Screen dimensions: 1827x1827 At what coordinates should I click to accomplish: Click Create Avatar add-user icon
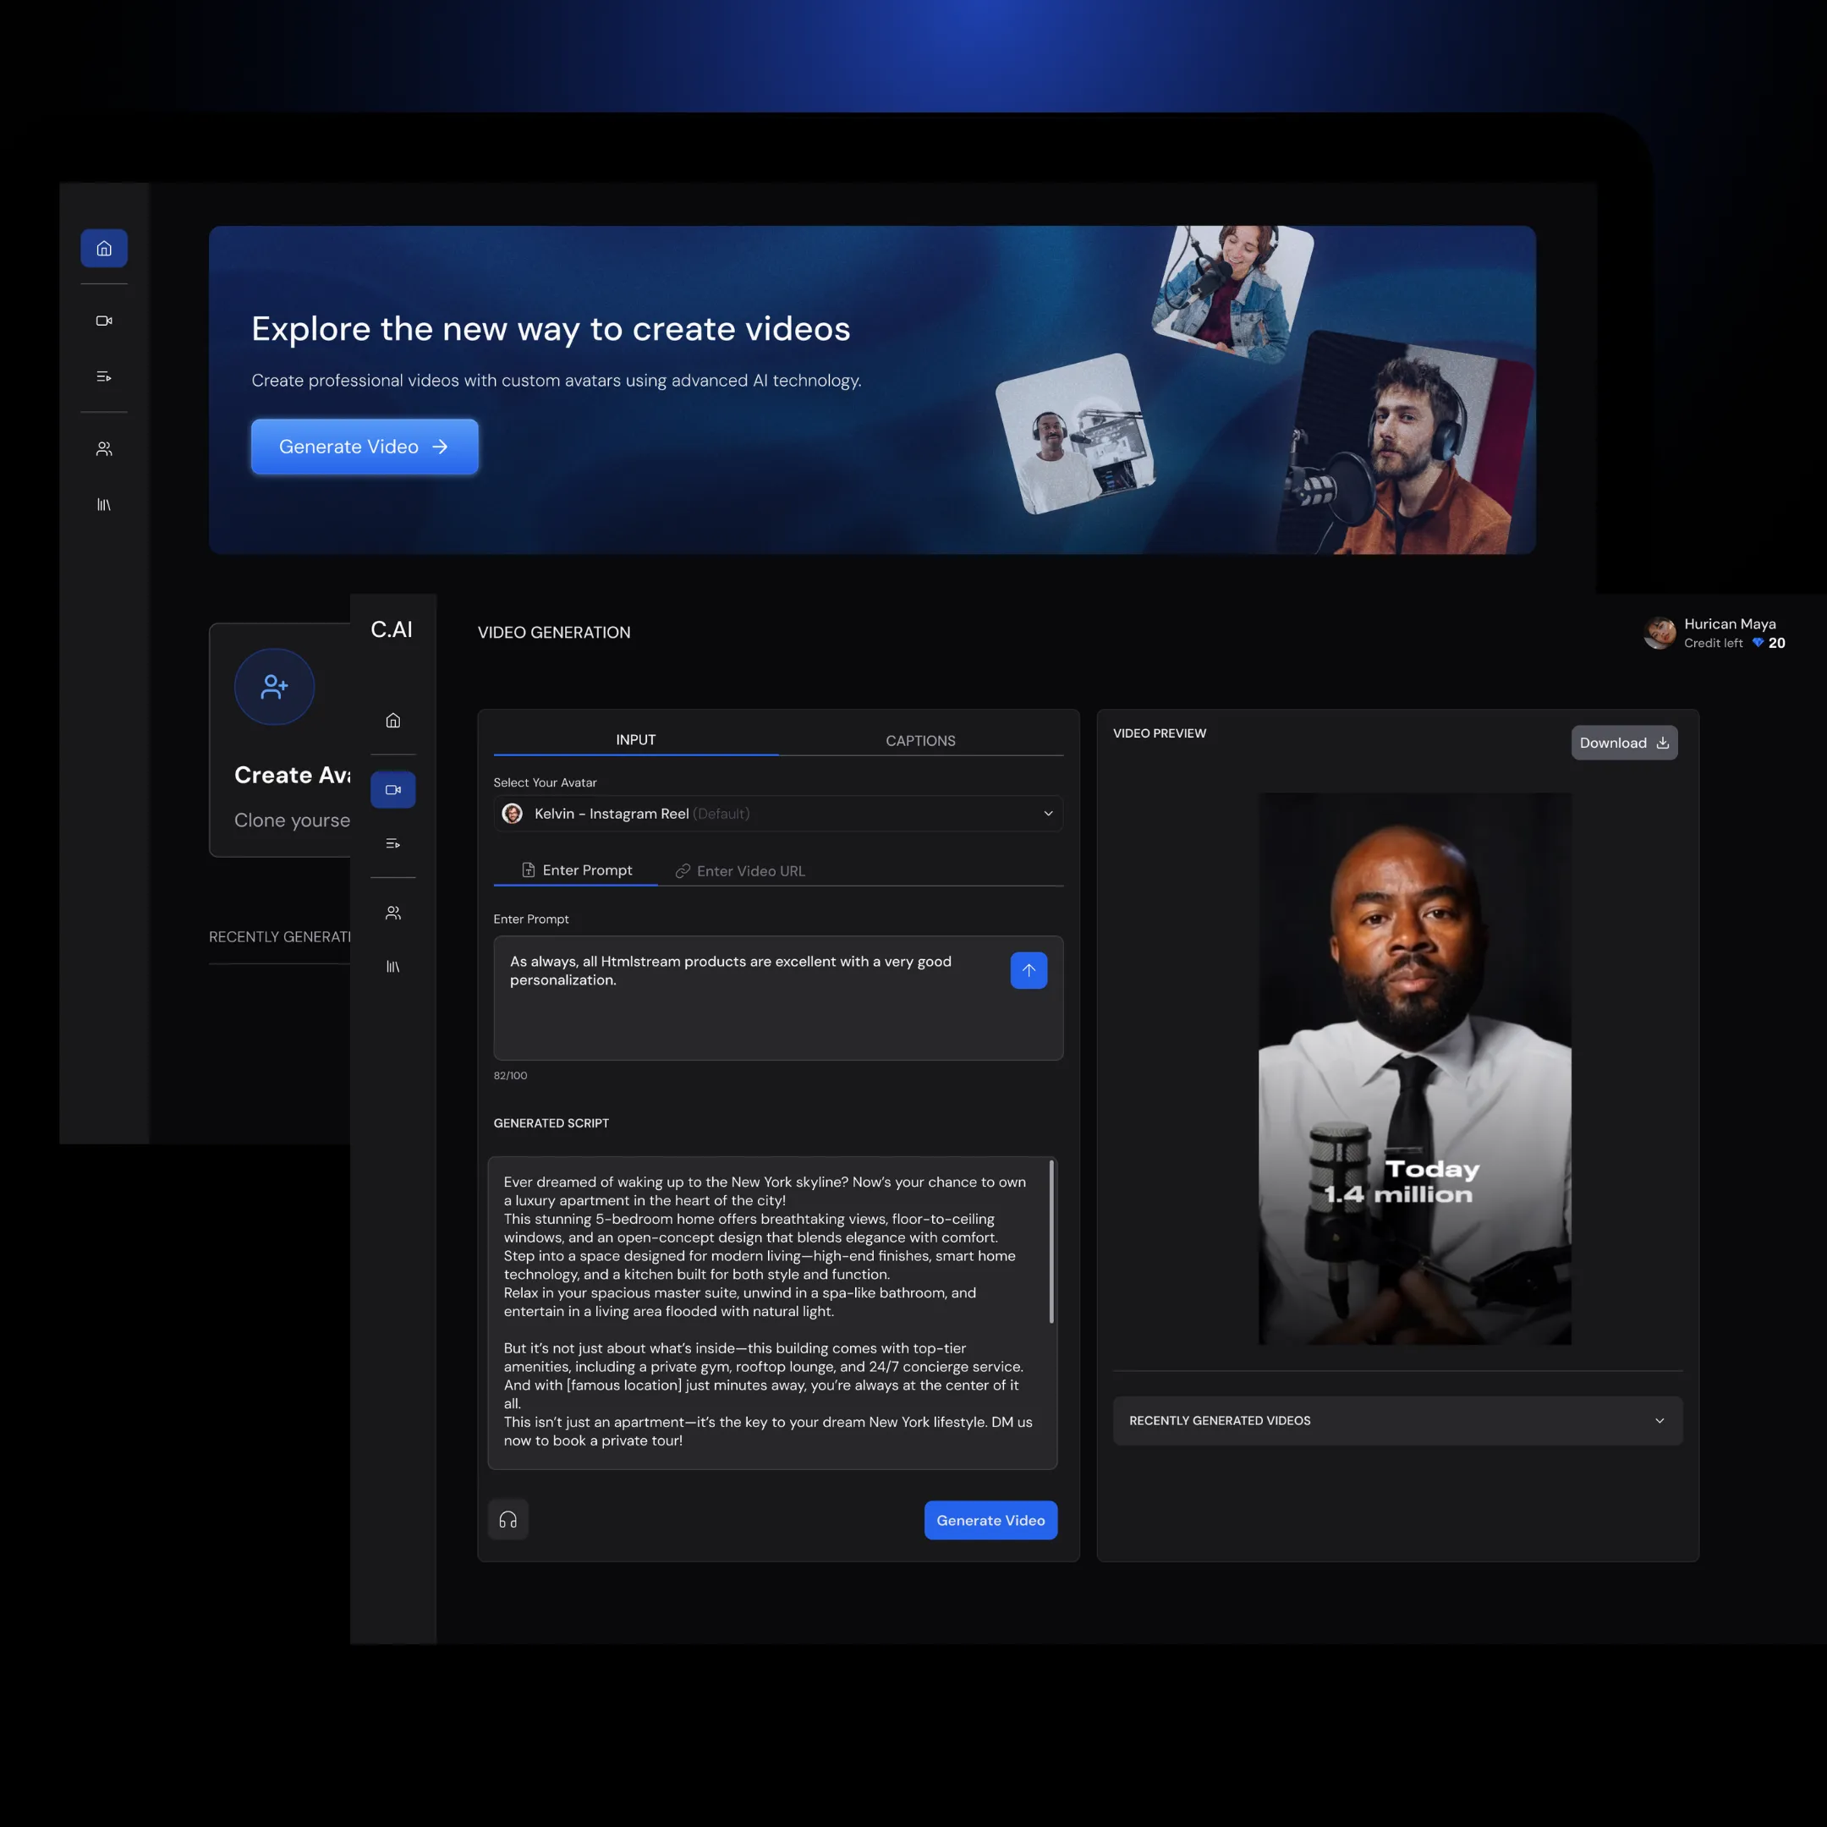coord(274,687)
